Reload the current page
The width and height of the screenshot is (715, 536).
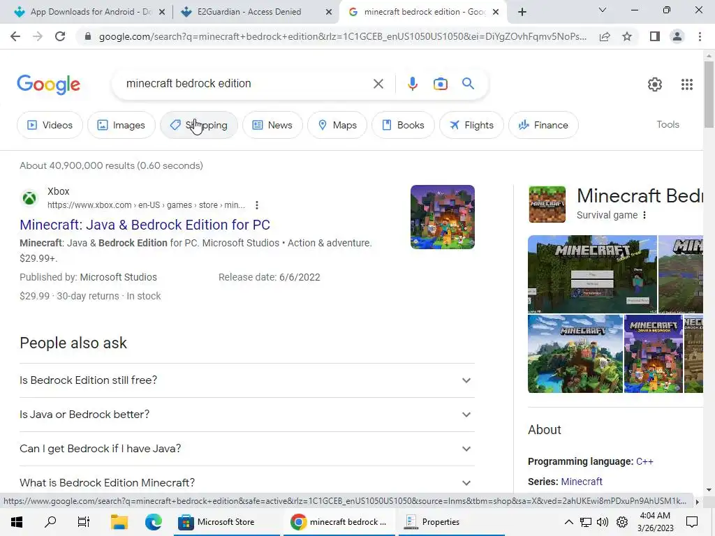pos(60,36)
